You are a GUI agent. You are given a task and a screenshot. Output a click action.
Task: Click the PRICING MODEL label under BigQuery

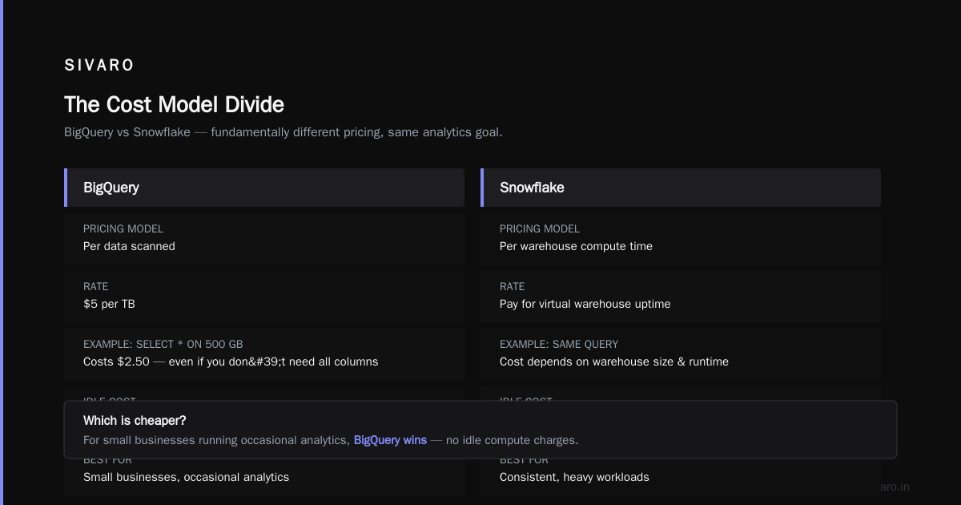123,228
